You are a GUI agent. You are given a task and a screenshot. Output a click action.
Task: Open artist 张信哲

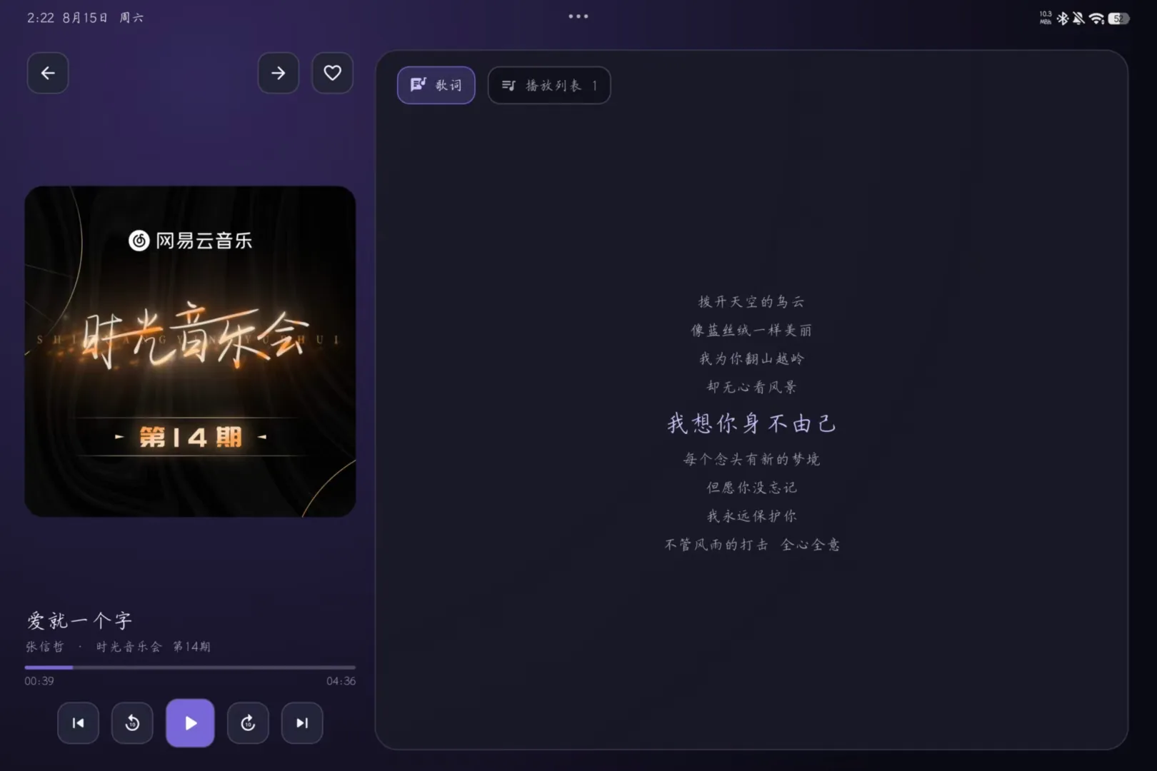pyautogui.click(x=44, y=647)
